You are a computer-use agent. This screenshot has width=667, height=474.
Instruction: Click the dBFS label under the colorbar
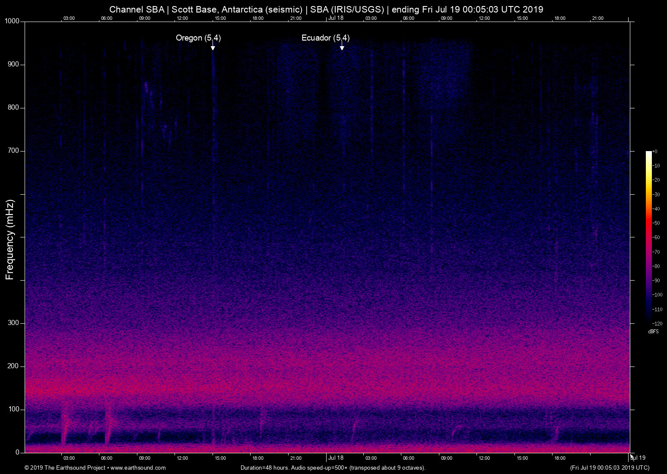click(x=654, y=332)
